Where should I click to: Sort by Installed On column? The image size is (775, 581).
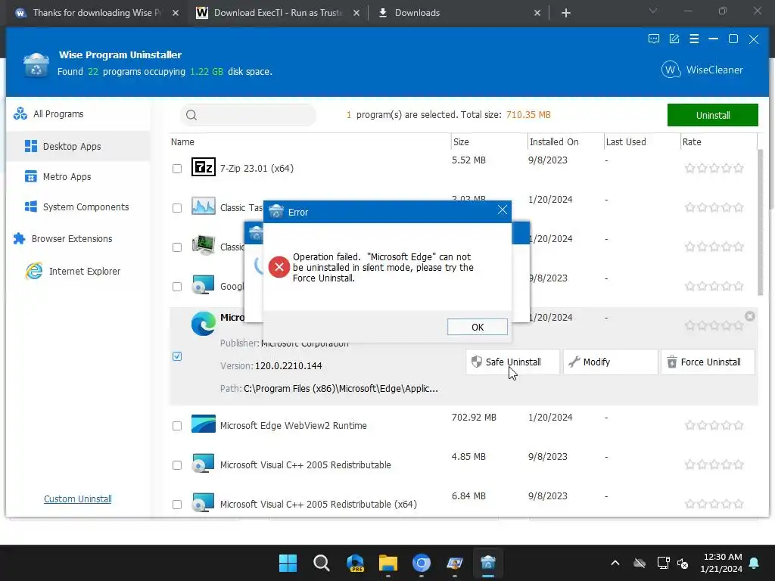pos(553,141)
